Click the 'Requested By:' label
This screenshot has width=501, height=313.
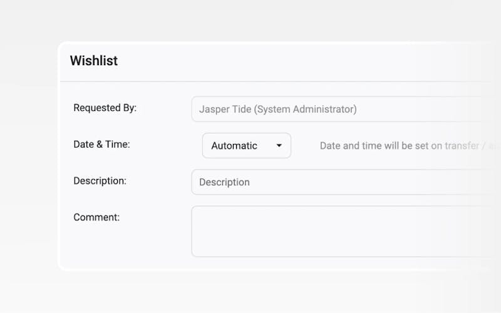[x=105, y=108]
